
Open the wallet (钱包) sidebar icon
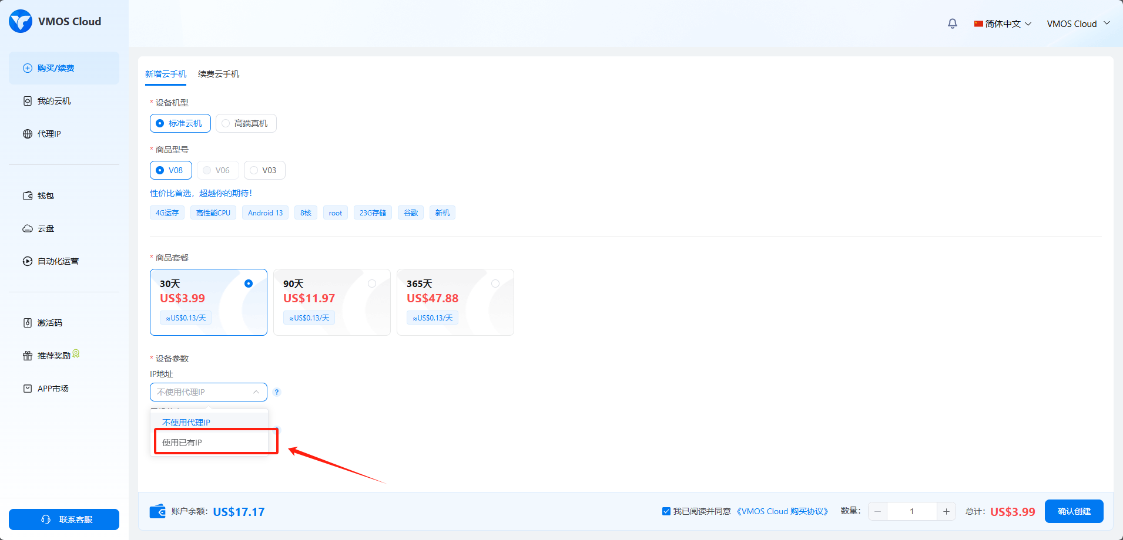28,195
